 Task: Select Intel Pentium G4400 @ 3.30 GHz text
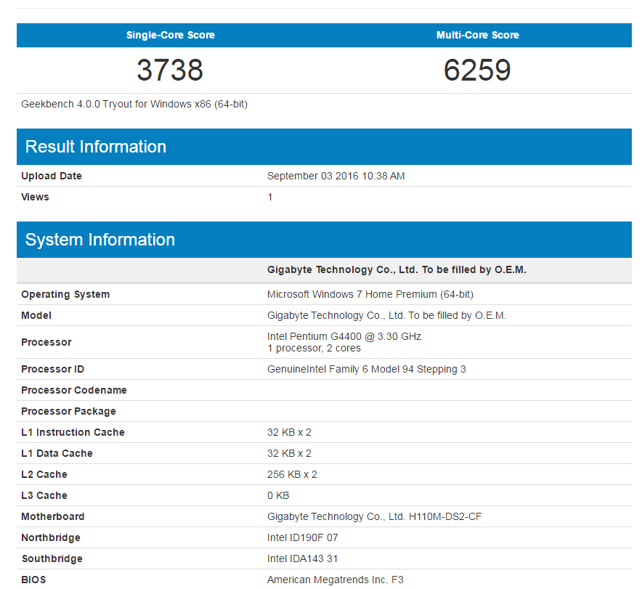point(344,336)
